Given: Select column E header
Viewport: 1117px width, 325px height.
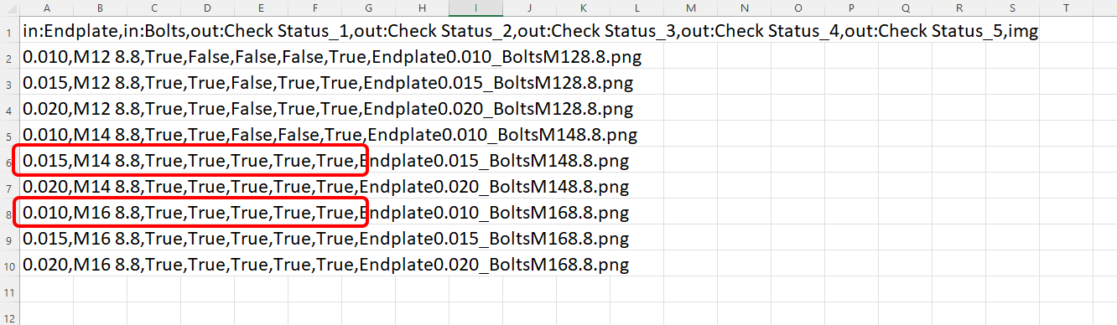Looking at the screenshot, I should point(261,8).
